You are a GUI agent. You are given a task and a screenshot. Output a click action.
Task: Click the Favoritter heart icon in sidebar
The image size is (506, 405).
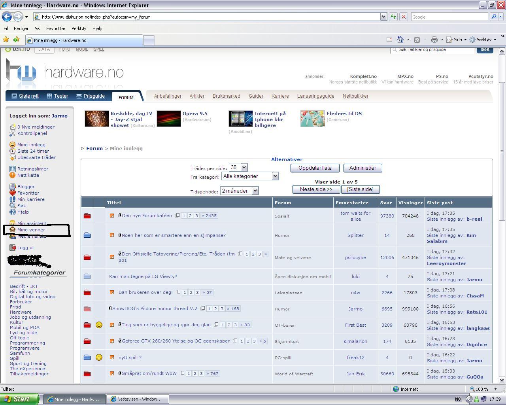tap(13, 193)
